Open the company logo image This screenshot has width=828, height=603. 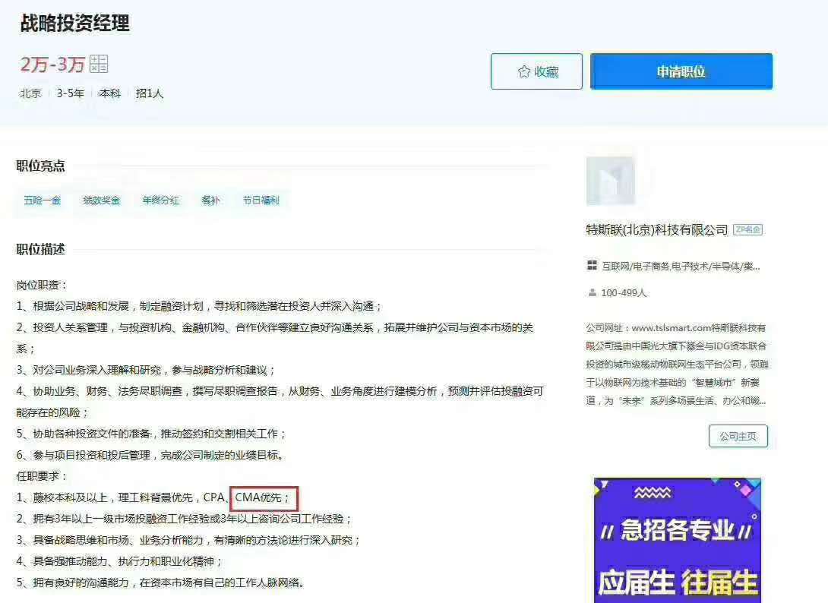(612, 180)
